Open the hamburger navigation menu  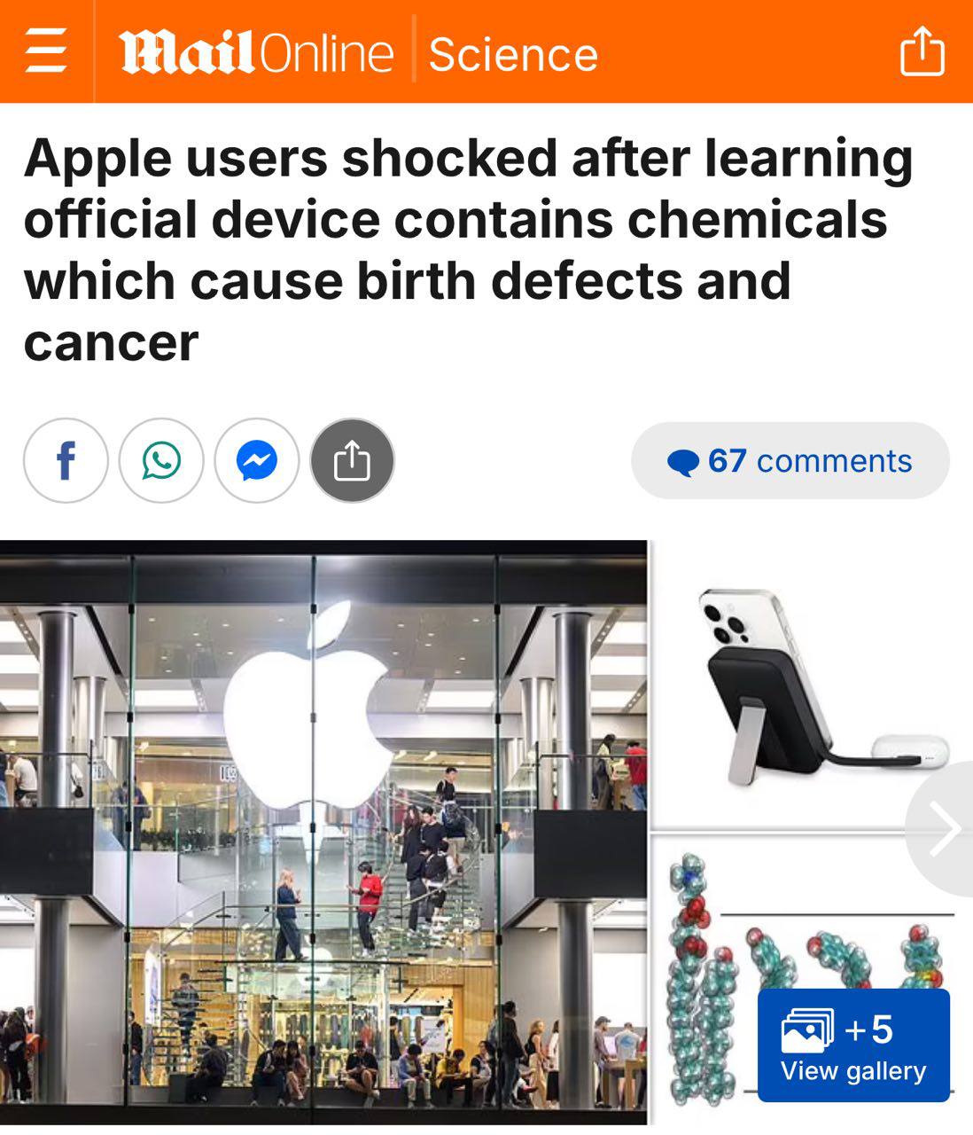[46, 51]
